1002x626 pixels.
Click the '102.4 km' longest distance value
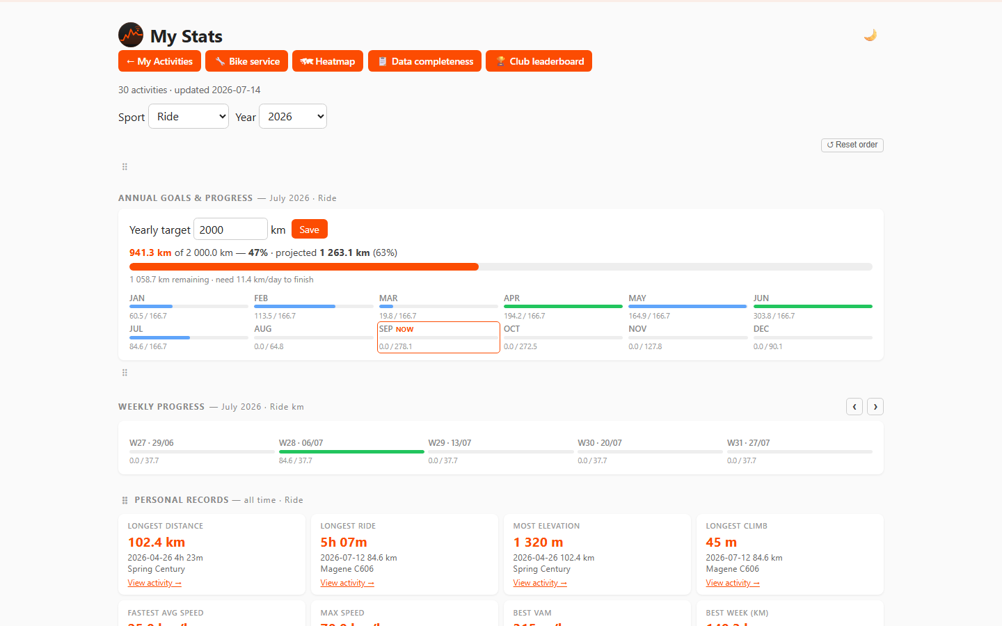[157, 543]
